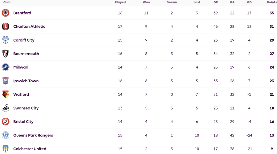The image size is (277, 154).
Task: Select the Queens Park Rangers badge
Action: pyautogui.click(x=6, y=135)
